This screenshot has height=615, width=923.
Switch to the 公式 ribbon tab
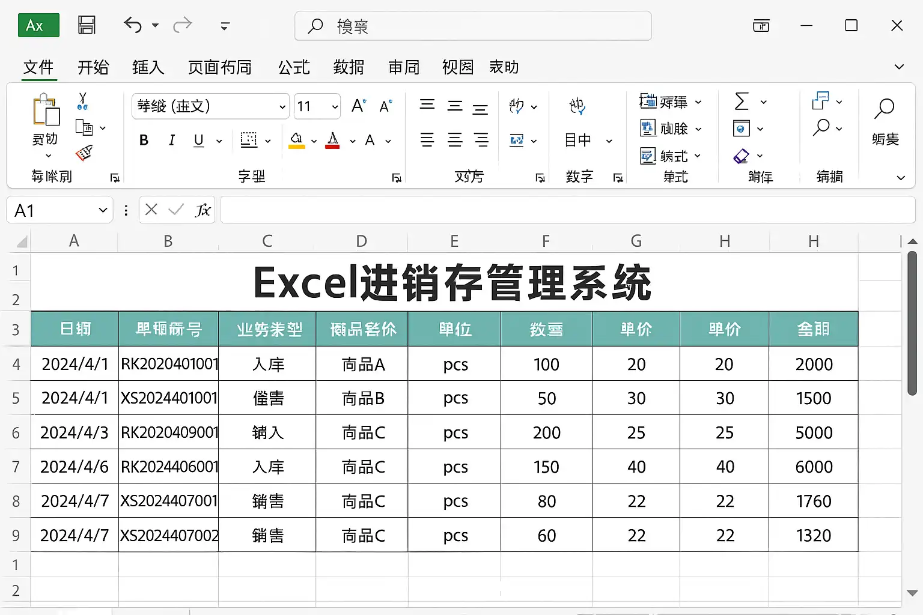[x=294, y=67]
